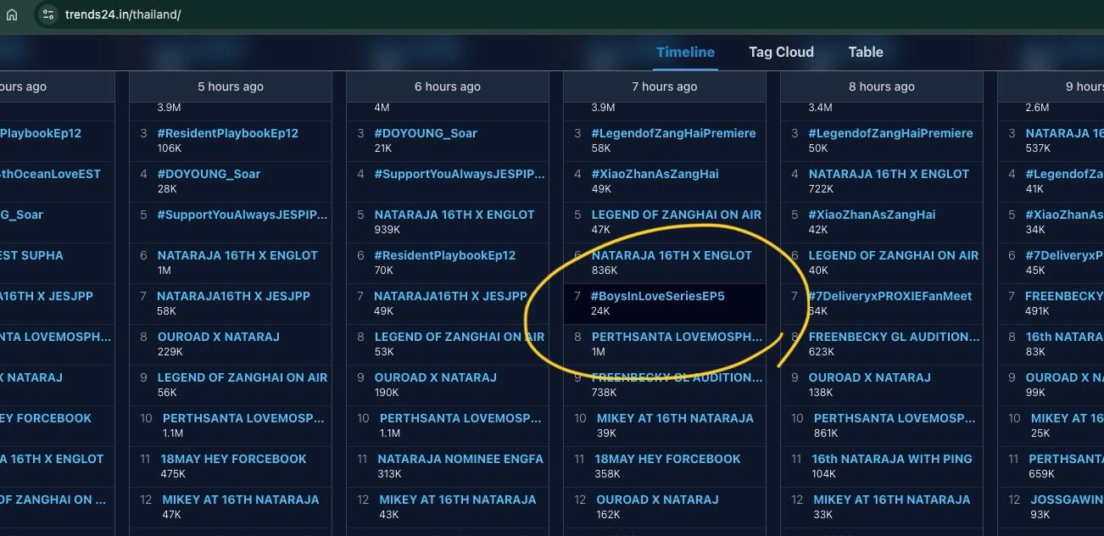Open NATARAJA16TH X JESJPP under 5 hours ago
The height and width of the screenshot is (536, 1104).
pos(234,296)
